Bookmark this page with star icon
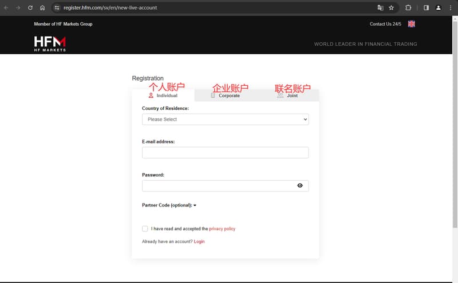The image size is (458, 283). tap(391, 8)
